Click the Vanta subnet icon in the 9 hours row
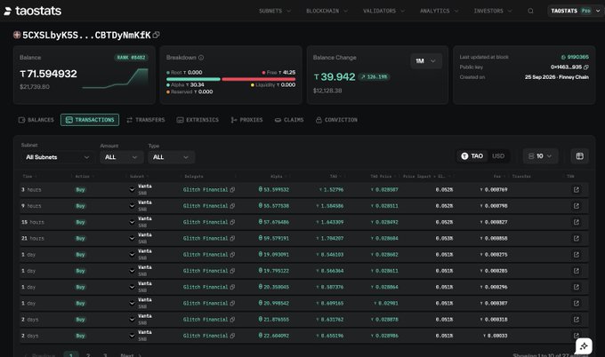 (x=132, y=206)
